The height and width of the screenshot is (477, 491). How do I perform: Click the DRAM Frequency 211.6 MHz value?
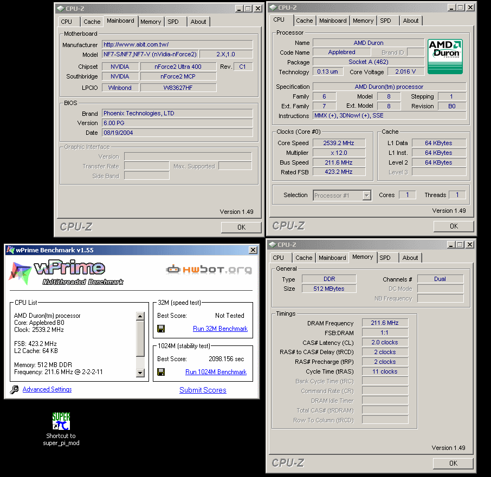tap(385, 323)
